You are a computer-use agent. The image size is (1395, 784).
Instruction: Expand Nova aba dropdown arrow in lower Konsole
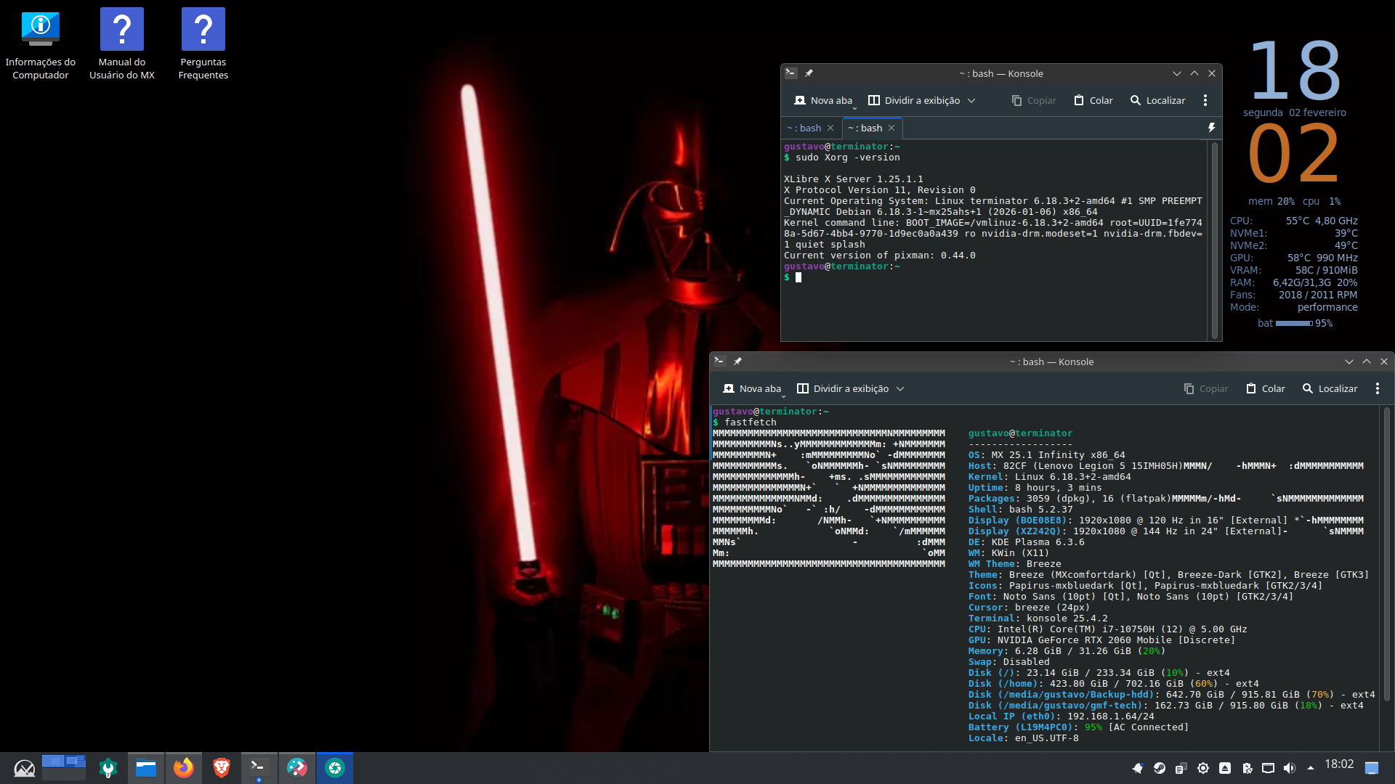click(x=783, y=396)
